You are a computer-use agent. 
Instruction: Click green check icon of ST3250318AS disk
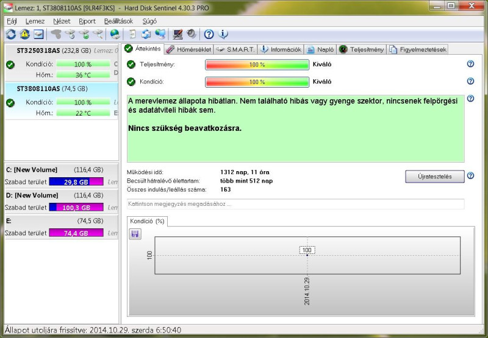click(x=10, y=65)
